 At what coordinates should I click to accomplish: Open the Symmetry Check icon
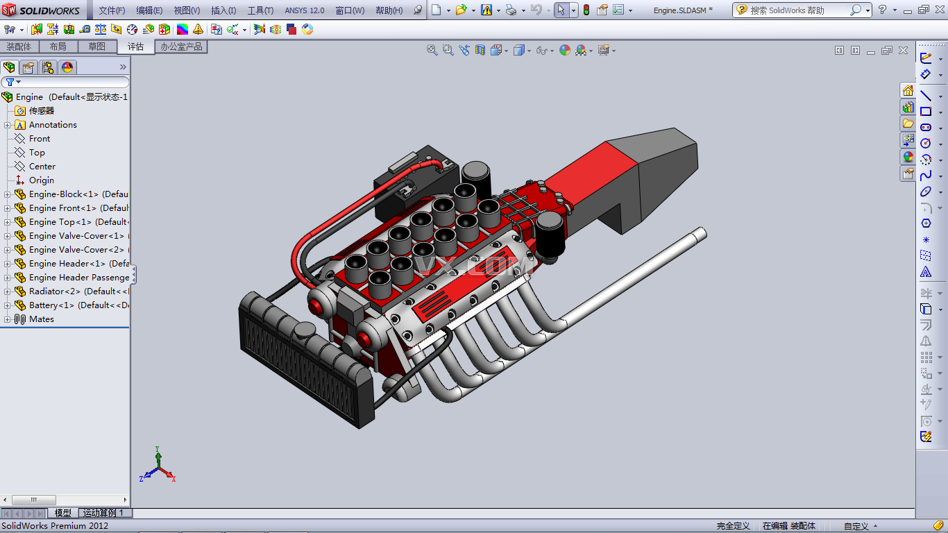198,30
